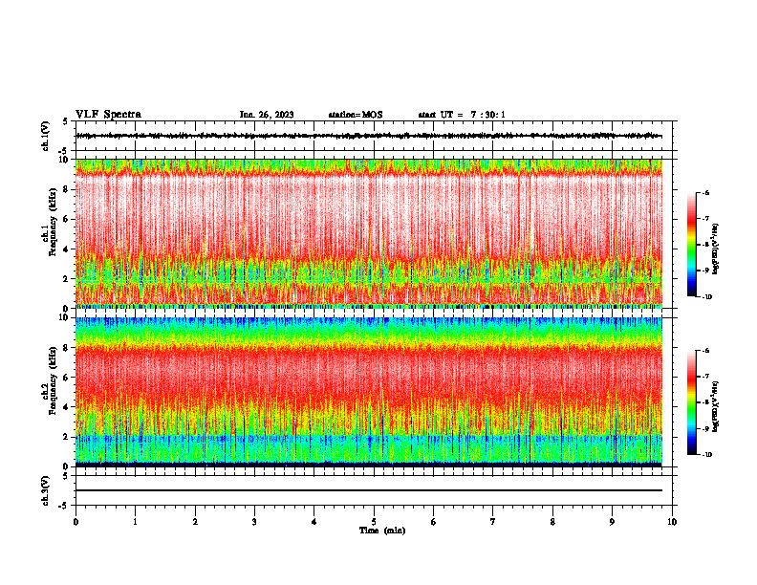Image resolution: width=757 pixels, height=585 pixels.
Task: Click the "-6" label on ch.2 colorbar
Action: coord(705,351)
